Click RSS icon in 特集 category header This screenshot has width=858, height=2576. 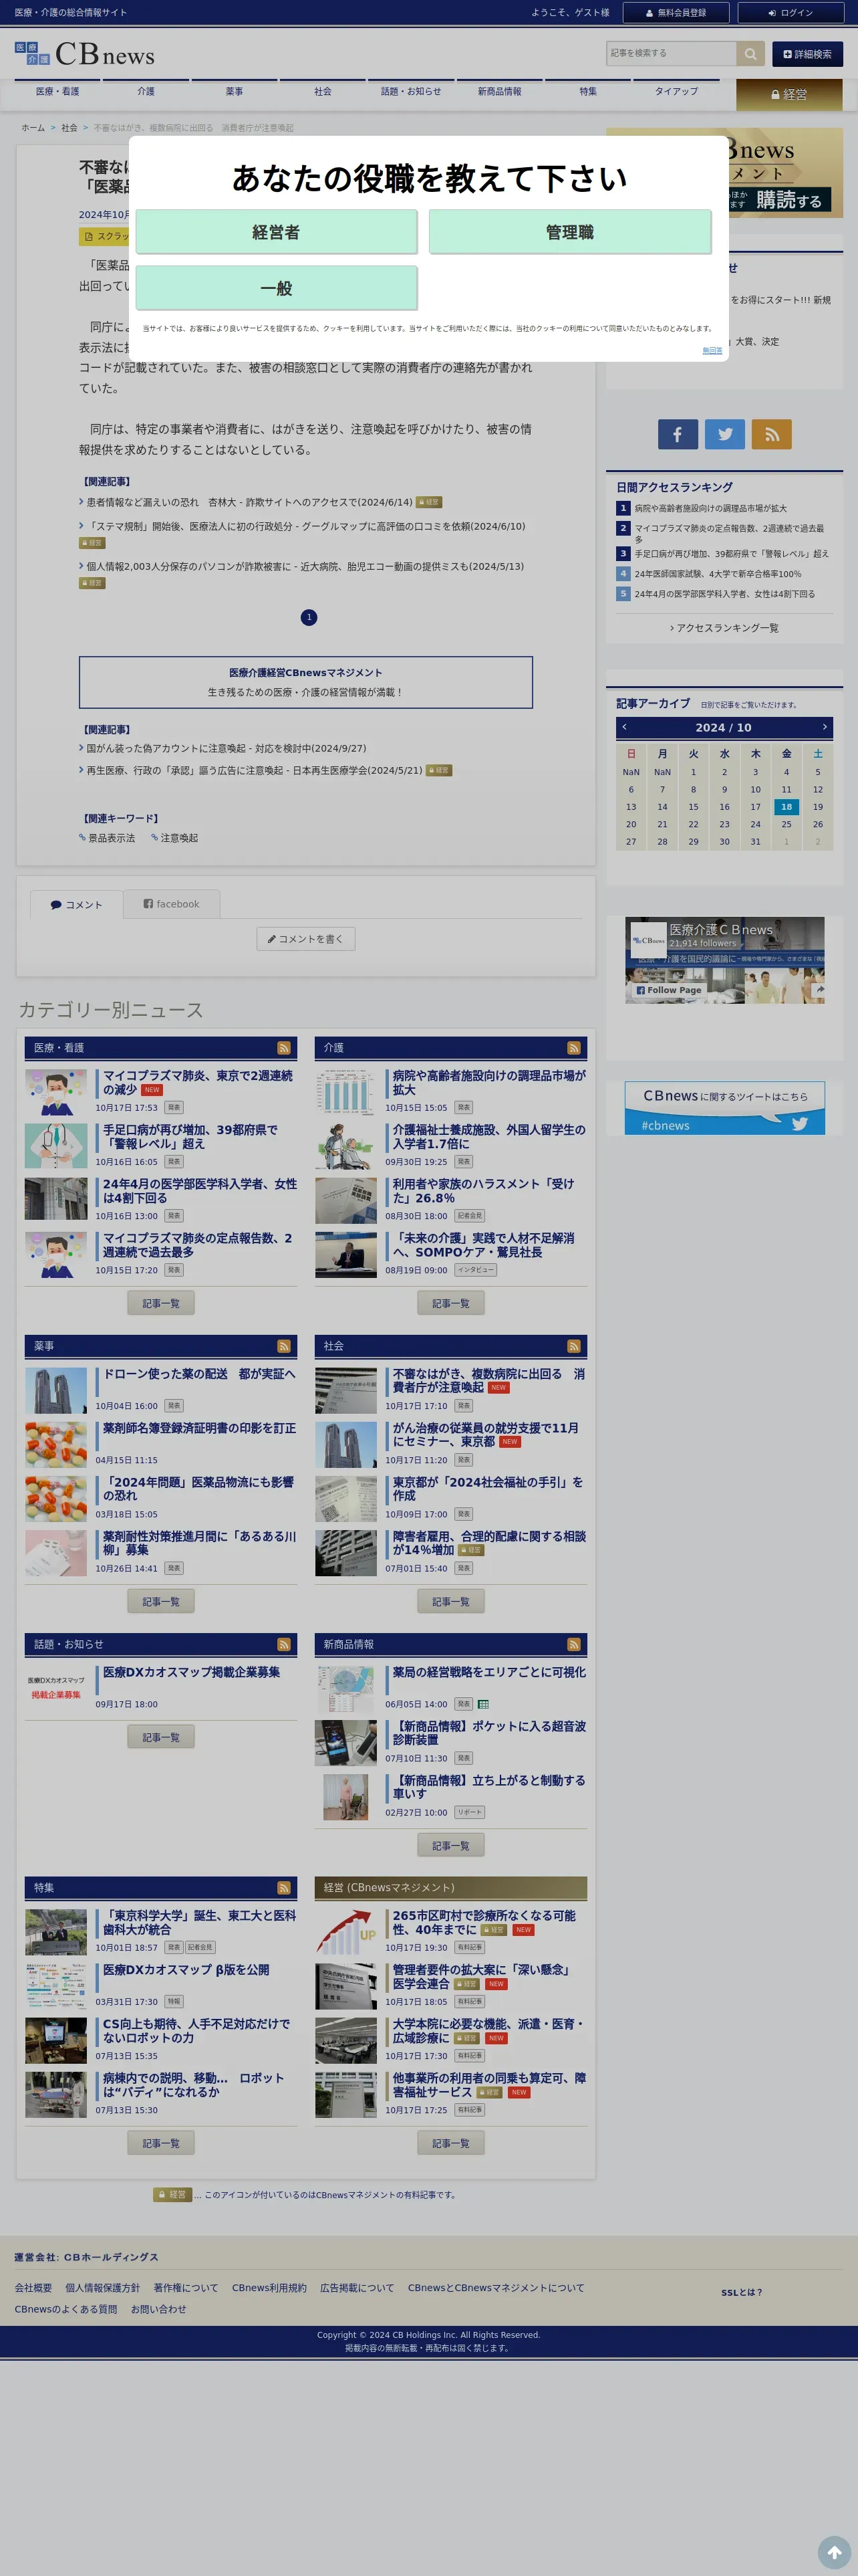tap(284, 1888)
